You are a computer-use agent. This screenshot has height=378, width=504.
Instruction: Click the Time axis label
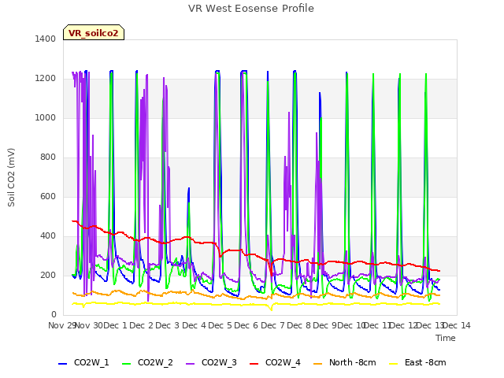click(x=446, y=338)
